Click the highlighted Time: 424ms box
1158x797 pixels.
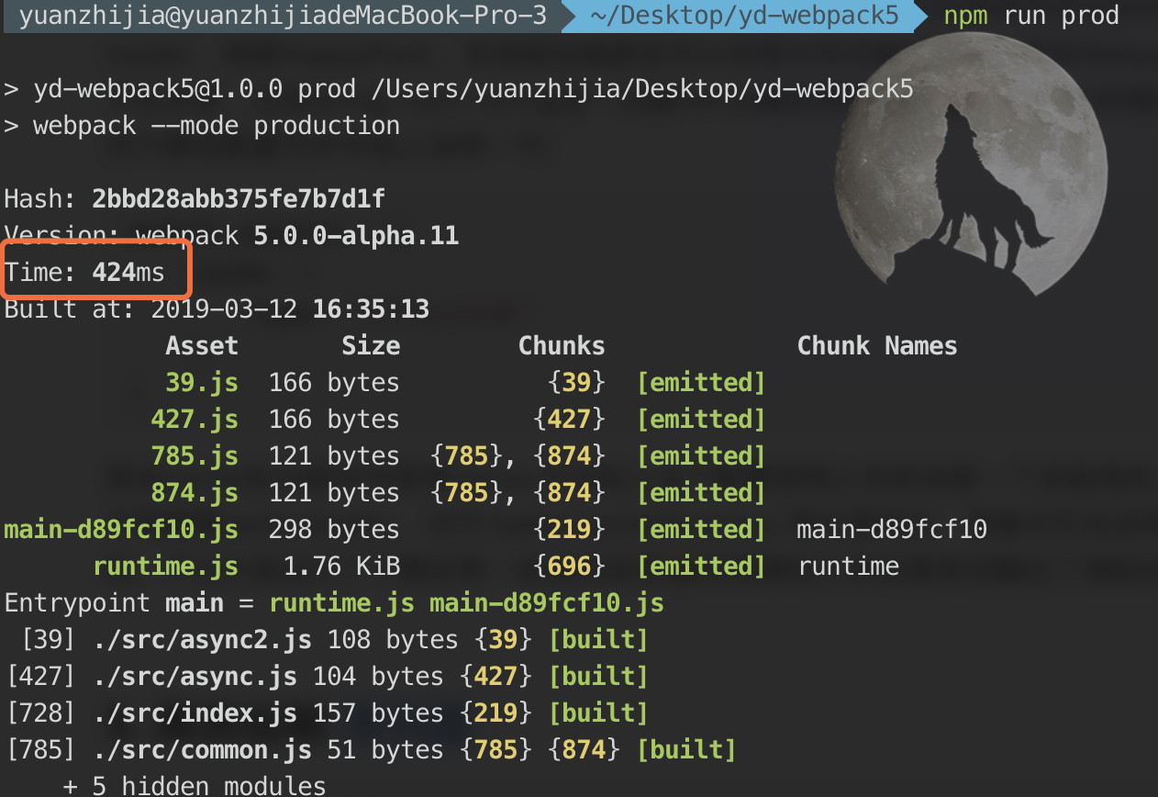tap(95, 270)
